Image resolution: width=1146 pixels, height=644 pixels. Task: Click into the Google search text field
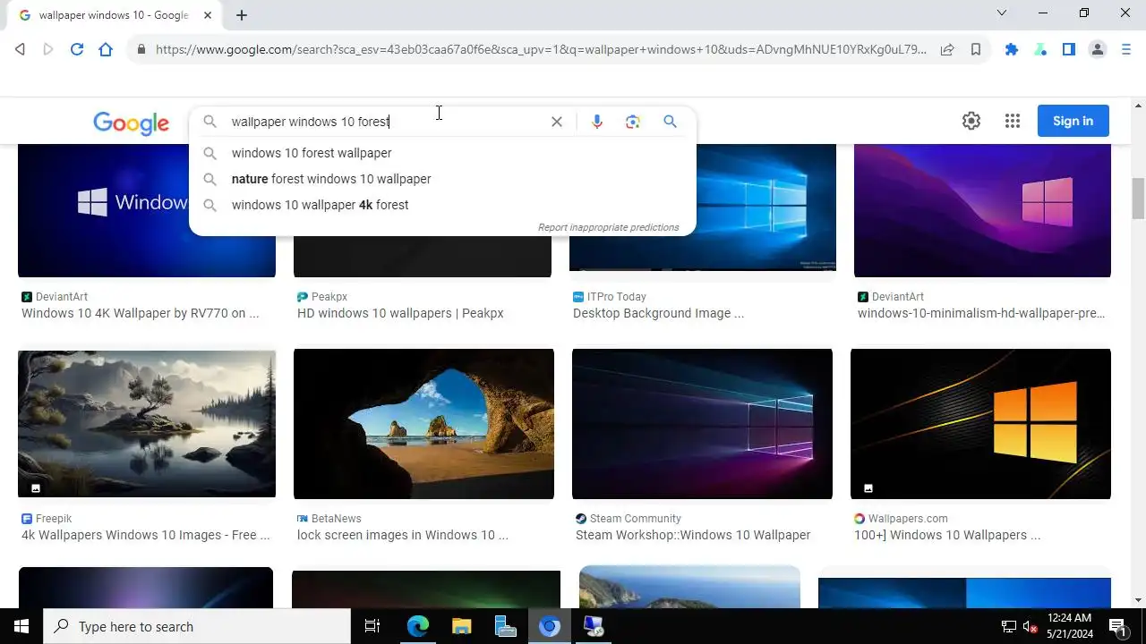[385, 122]
